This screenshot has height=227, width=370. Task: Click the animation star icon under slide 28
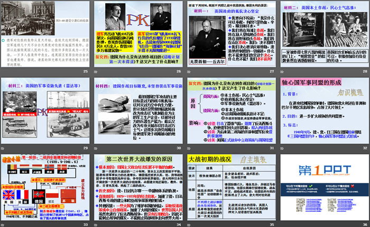pos(282,72)
